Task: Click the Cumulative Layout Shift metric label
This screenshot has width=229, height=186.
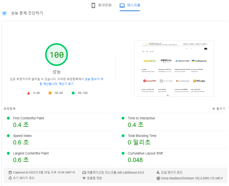Action: [145, 153]
